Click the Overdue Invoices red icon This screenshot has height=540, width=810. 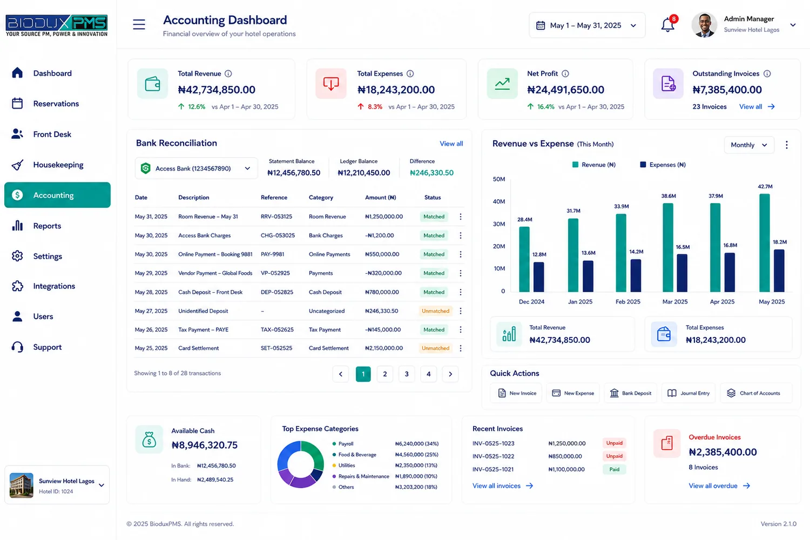pyautogui.click(x=667, y=443)
